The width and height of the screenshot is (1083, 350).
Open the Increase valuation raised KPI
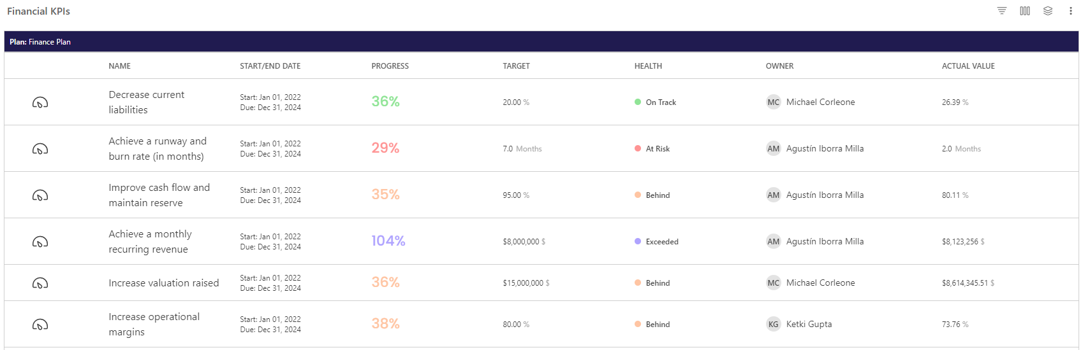point(164,283)
